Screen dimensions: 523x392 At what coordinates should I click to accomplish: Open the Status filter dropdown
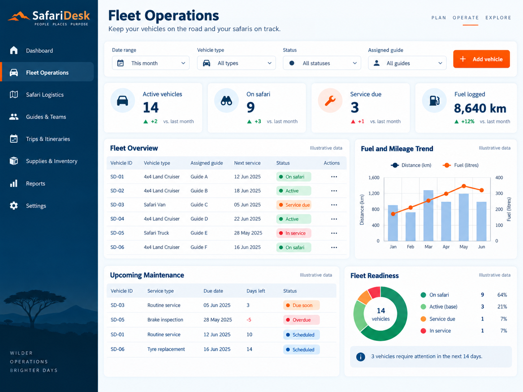(x=322, y=63)
